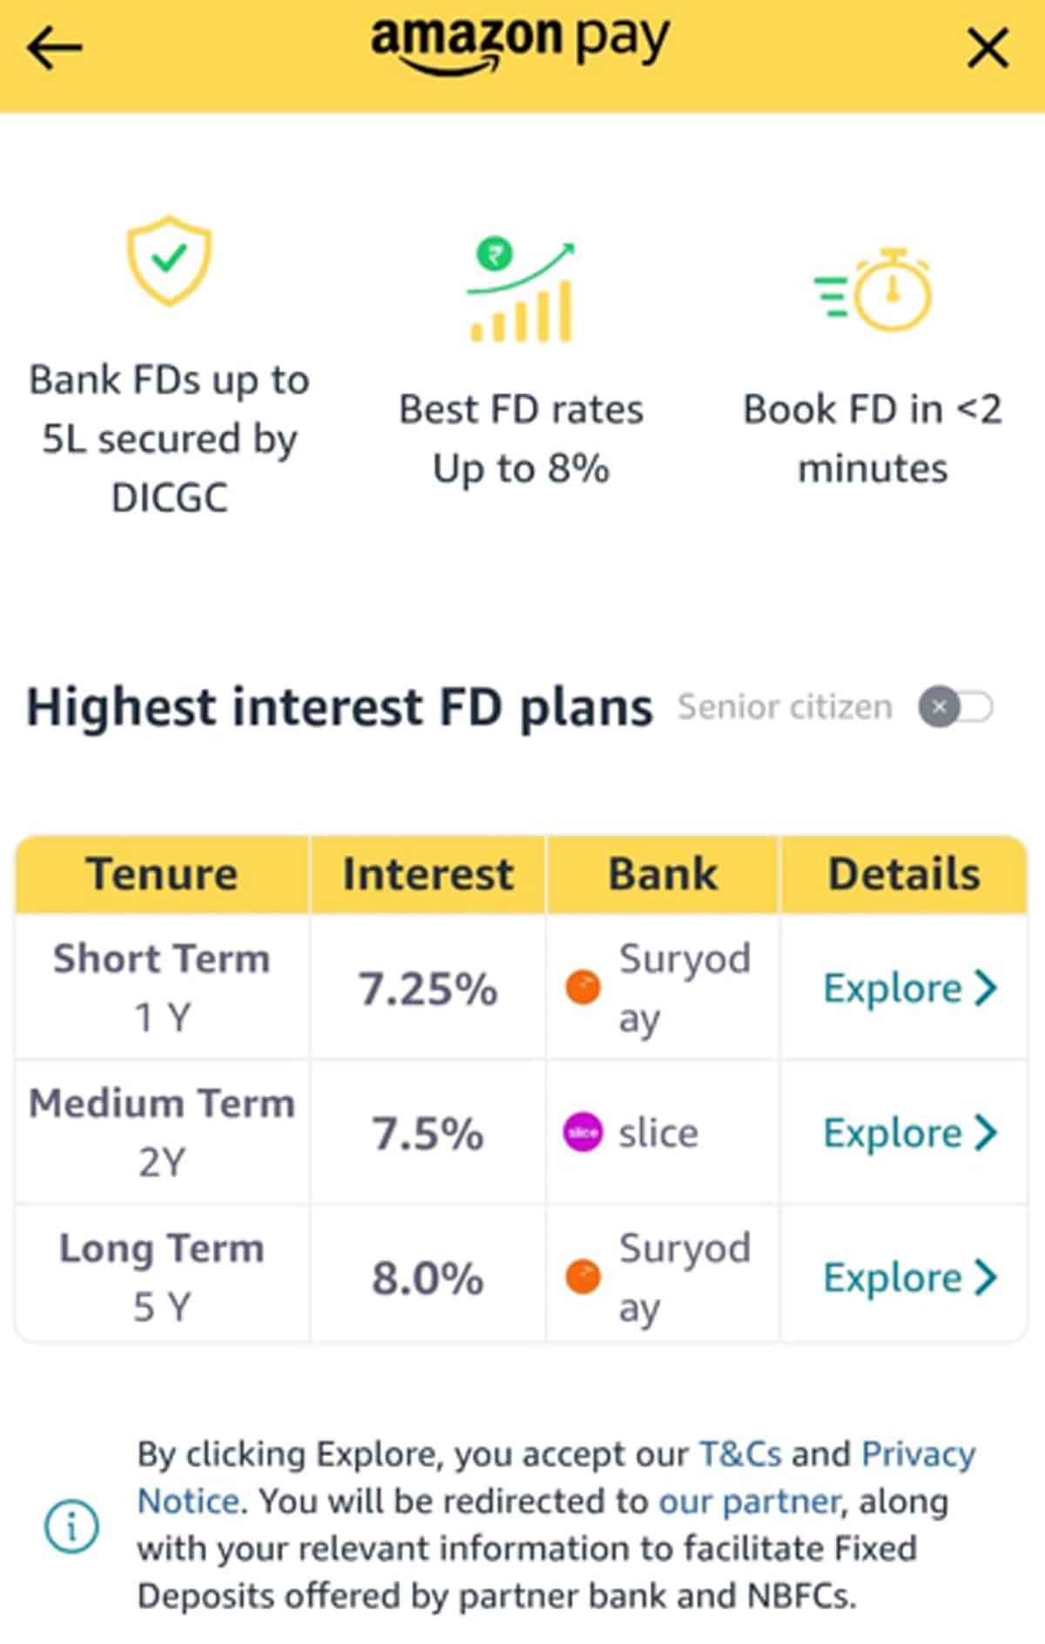1045x1644 pixels.
Task: Explore the Long Term 5 Y plan
Action: click(x=909, y=1278)
